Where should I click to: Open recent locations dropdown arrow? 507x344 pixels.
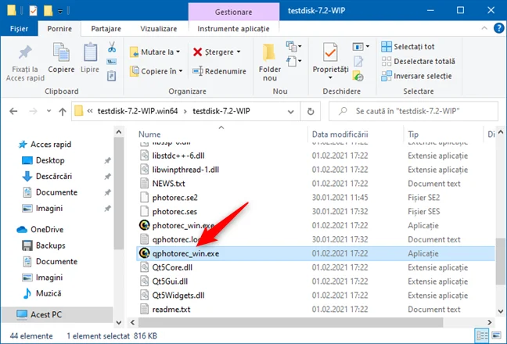coord(49,112)
